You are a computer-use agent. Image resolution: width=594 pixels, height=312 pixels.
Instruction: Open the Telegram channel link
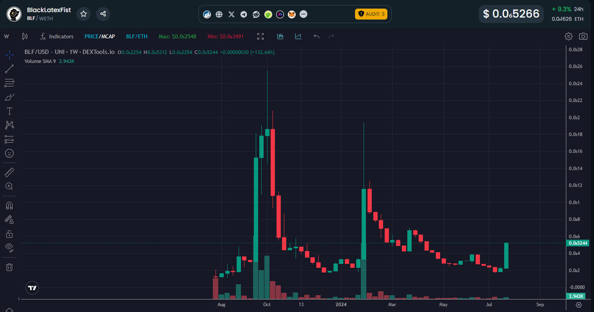pos(244,14)
